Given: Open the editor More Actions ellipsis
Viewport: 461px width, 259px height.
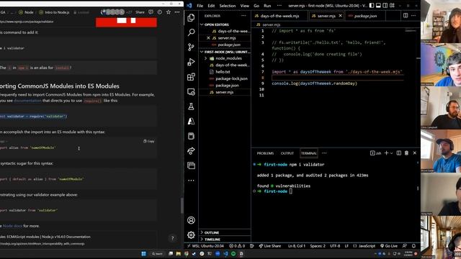Looking at the screenshot, I should point(413,16).
